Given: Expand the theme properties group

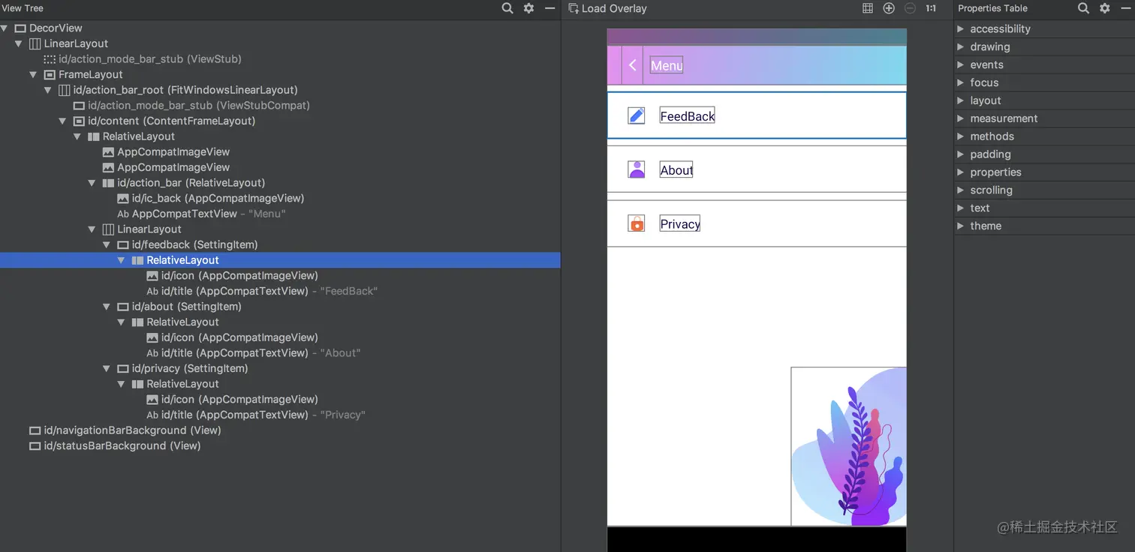Looking at the screenshot, I should [x=961, y=226].
